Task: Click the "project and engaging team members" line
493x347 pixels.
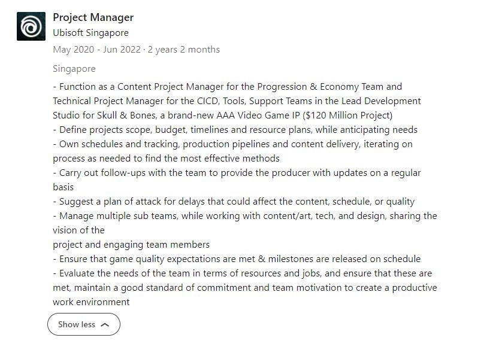Action: click(x=131, y=245)
